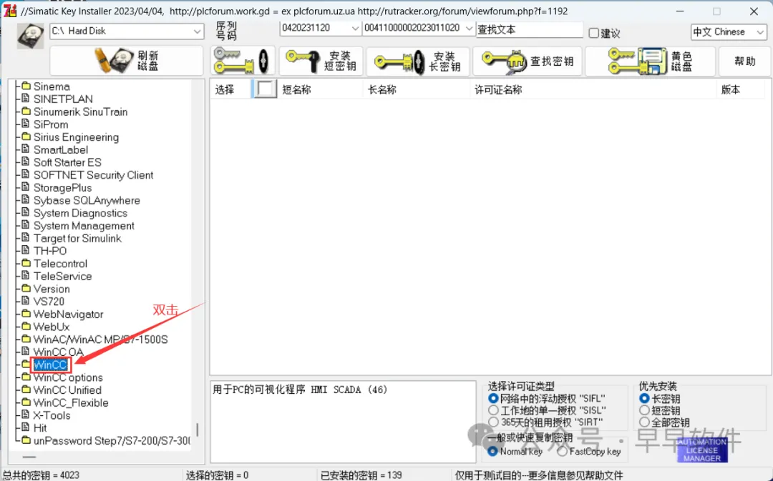Select TH-PO in the tree
Screen dimensions: 773x481
(50, 251)
